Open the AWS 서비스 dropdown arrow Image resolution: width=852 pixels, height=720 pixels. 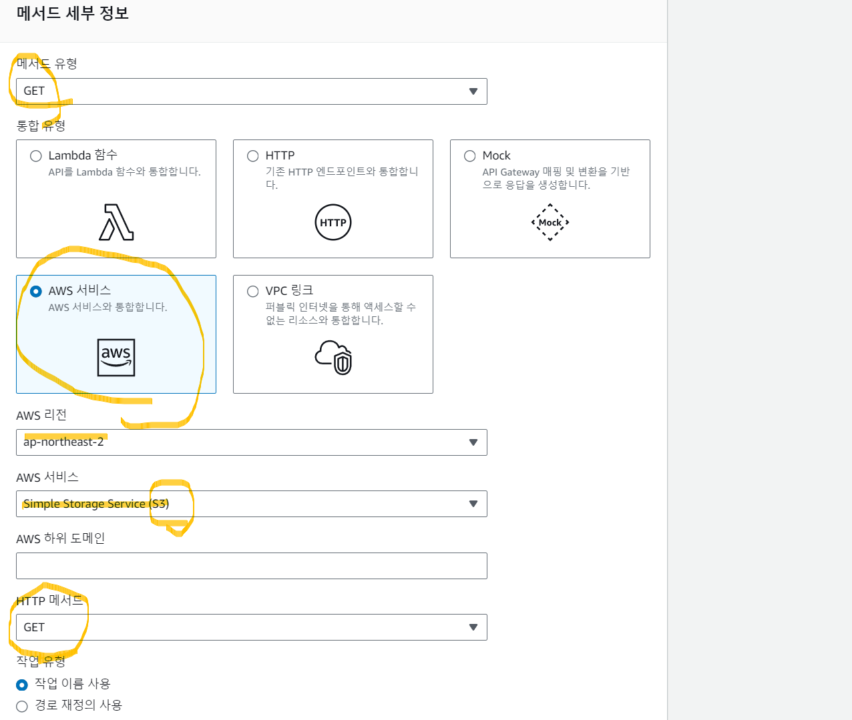[x=473, y=504]
